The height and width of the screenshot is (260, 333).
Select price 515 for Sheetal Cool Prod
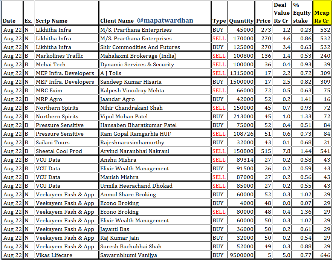click(x=263, y=151)
